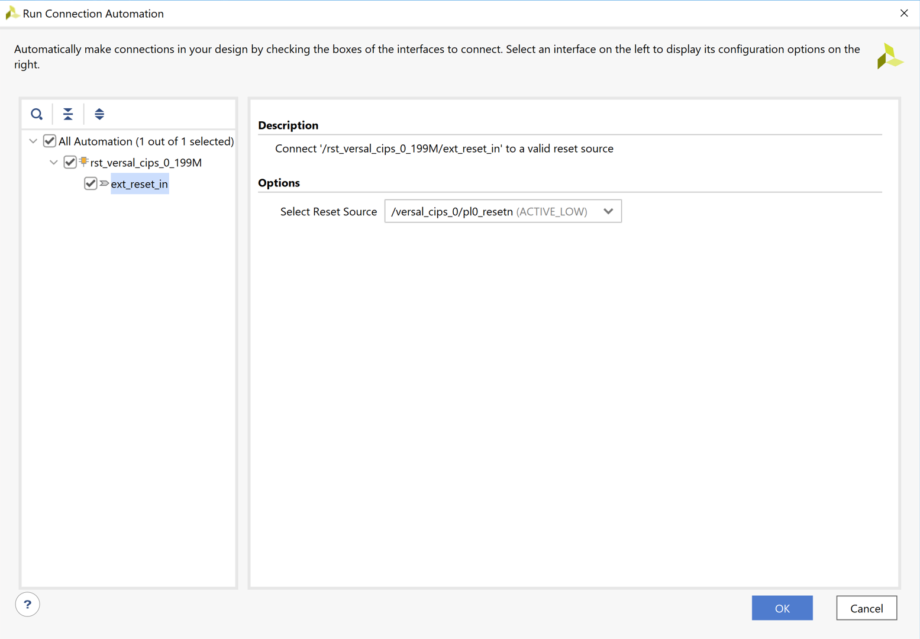The width and height of the screenshot is (920, 639).
Task: Collapse the rst_versal_cips_0_199M node
Action: click(x=54, y=163)
